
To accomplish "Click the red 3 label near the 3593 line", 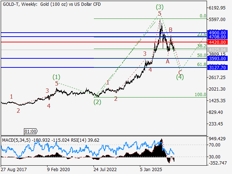I will point(145,54).
